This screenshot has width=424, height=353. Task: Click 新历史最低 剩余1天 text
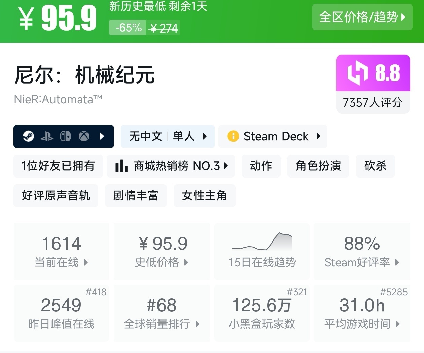pos(158,6)
